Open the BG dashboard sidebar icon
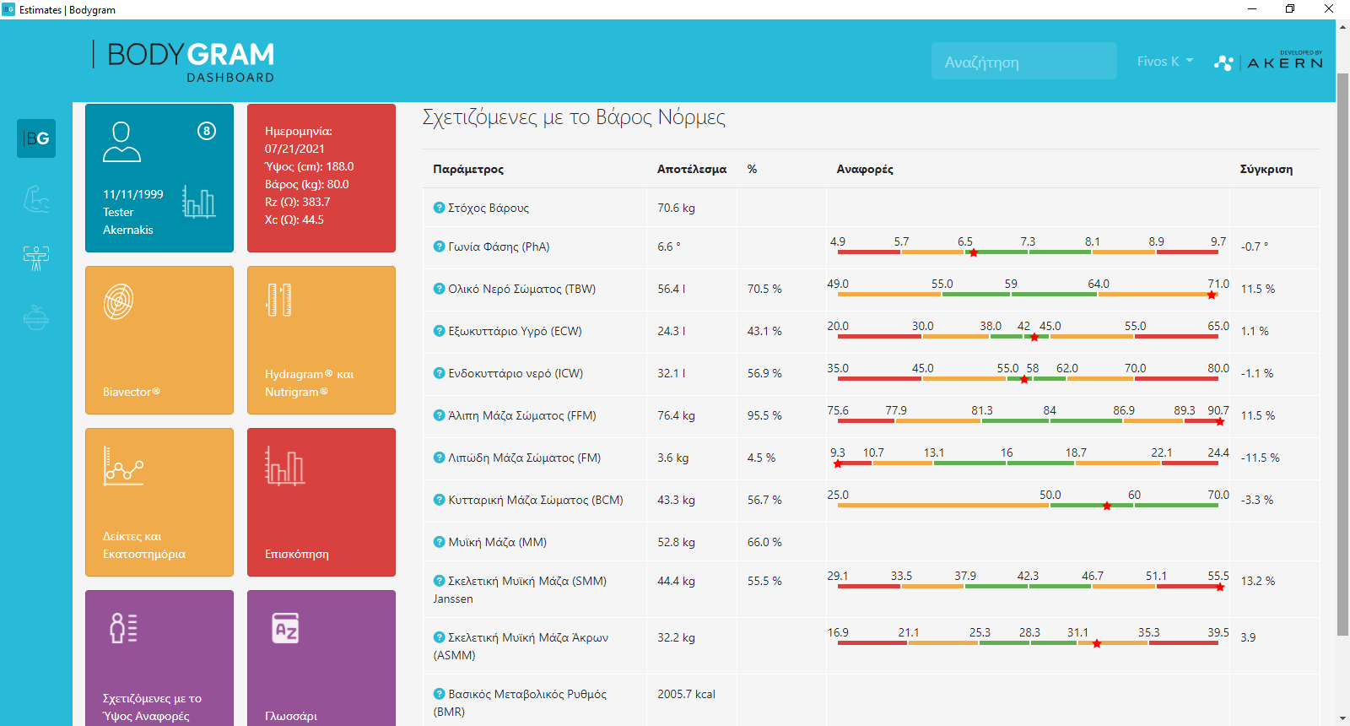This screenshot has width=1350, height=726. click(36, 138)
